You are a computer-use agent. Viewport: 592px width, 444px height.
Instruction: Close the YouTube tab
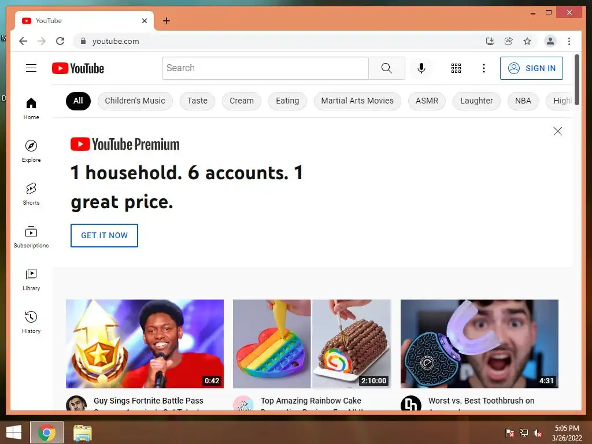coord(144,21)
